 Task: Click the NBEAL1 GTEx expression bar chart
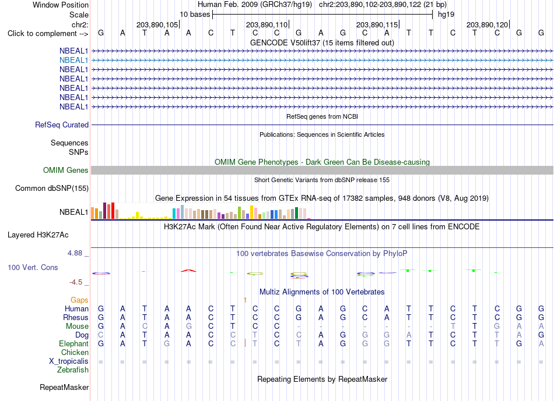[201, 211]
